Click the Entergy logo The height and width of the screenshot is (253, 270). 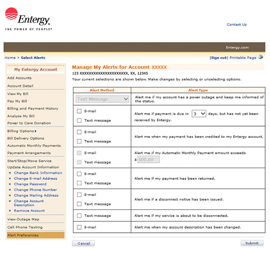(x=28, y=18)
